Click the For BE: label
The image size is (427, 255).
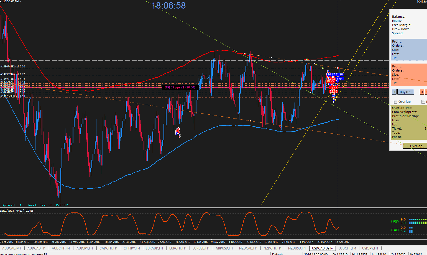pos(397,137)
